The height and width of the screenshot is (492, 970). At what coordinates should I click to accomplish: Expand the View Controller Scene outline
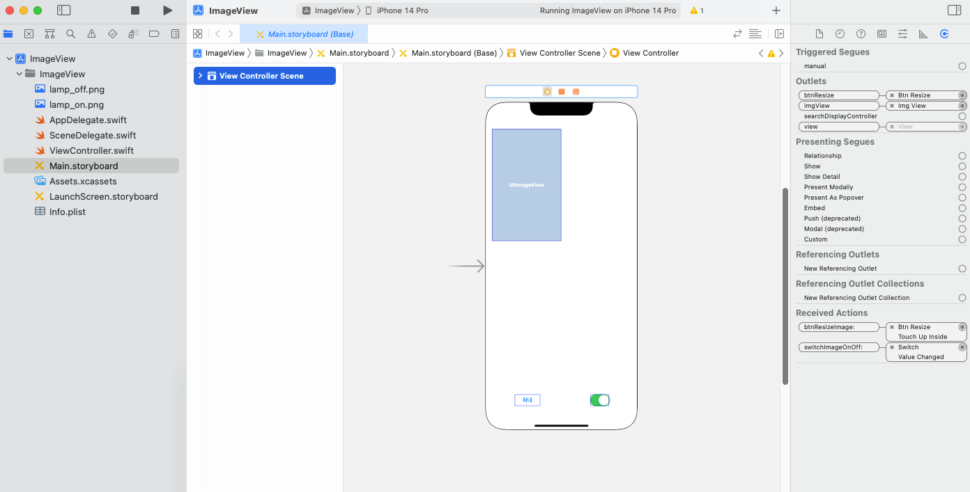[201, 76]
